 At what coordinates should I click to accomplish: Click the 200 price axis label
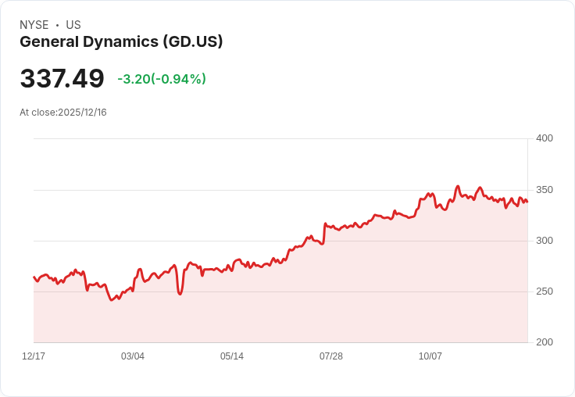tap(545, 342)
